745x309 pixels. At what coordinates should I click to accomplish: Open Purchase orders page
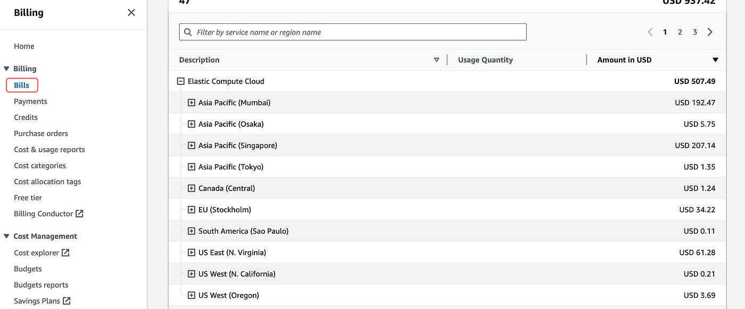(41, 133)
